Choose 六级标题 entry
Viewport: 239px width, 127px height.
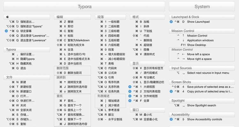tap(110, 45)
